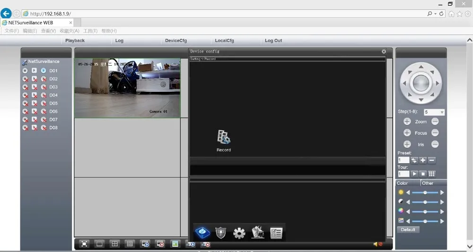The width and height of the screenshot is (473, 252).
Task: Toggle D01 extra stream playback
Action: pos(44,70)
